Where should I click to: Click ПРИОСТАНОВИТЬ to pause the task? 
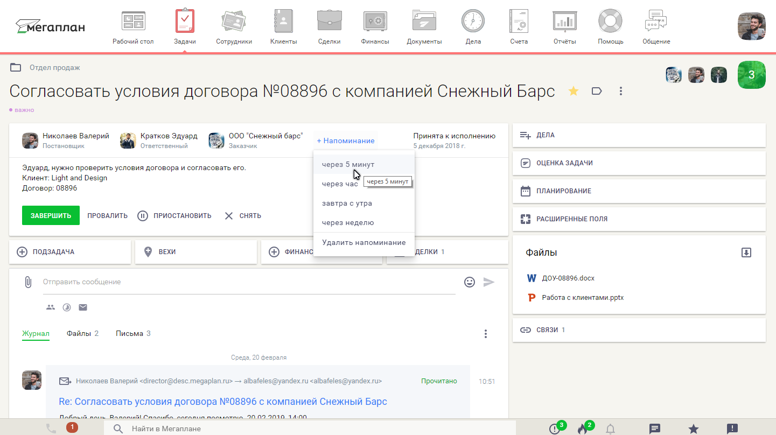(174, 216)
